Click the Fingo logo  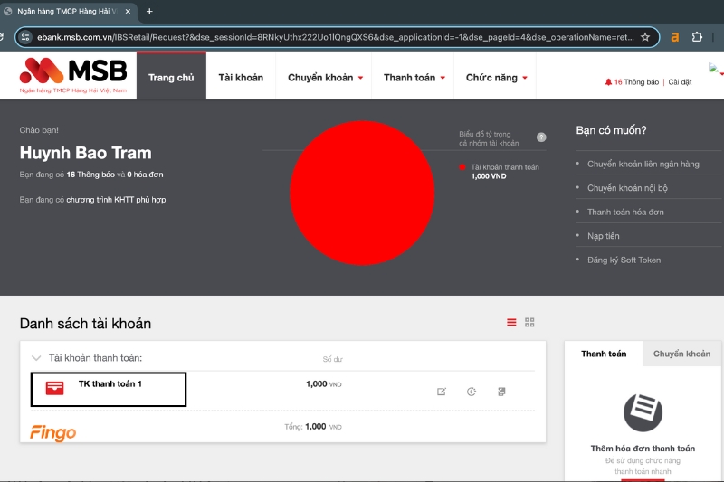[53, 432]
